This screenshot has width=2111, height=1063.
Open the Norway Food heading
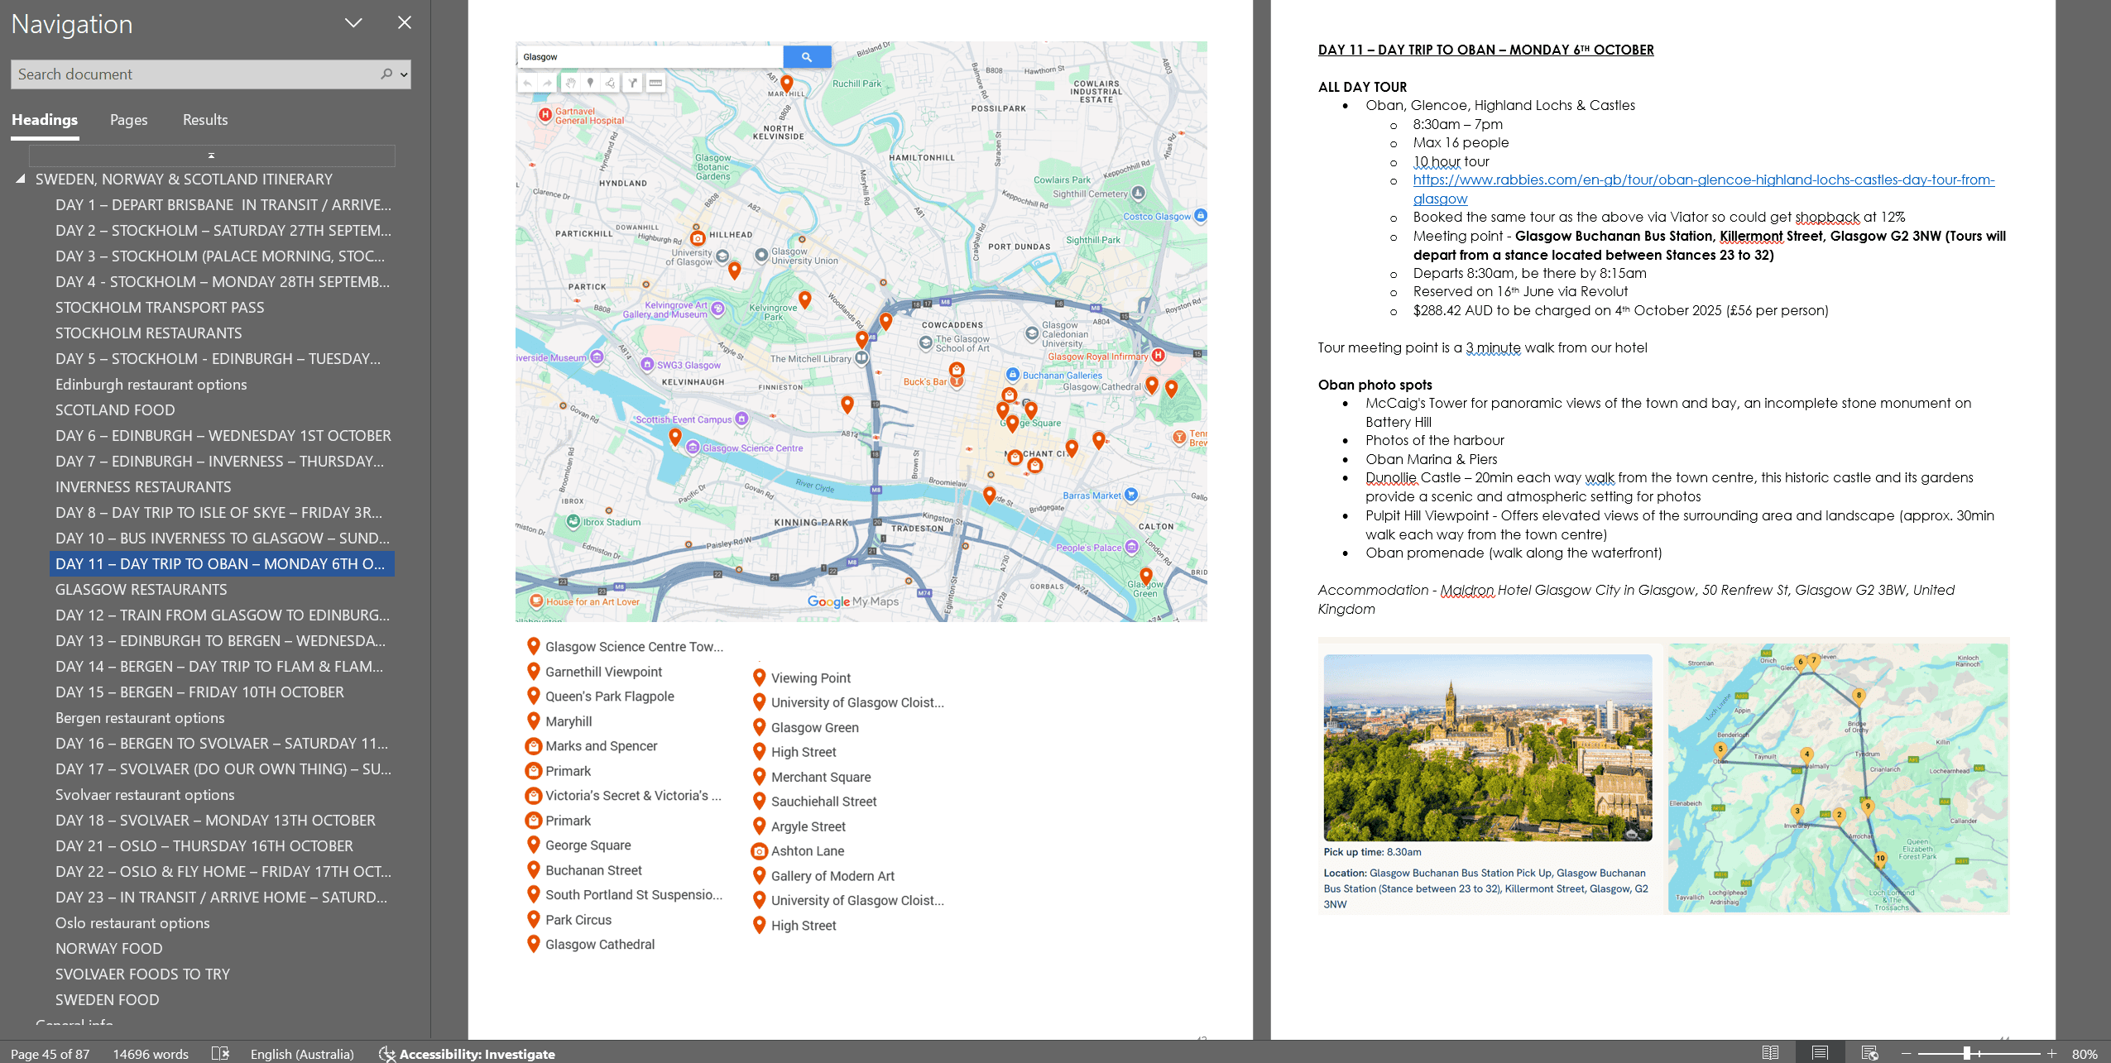click(x=109, y=949)
